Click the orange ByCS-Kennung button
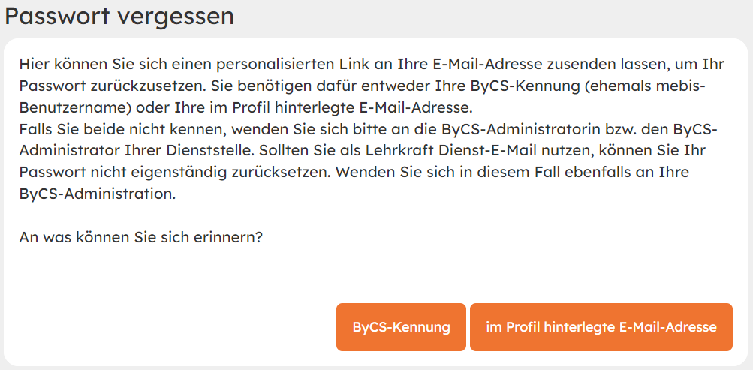 pos(401,327)
